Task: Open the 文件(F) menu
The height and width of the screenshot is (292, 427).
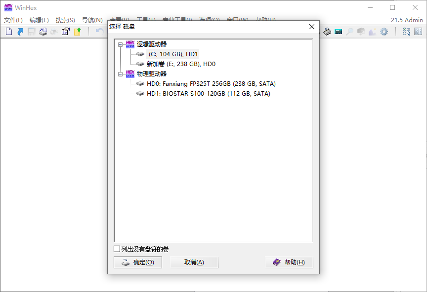Action: click(x=13, y=20)
